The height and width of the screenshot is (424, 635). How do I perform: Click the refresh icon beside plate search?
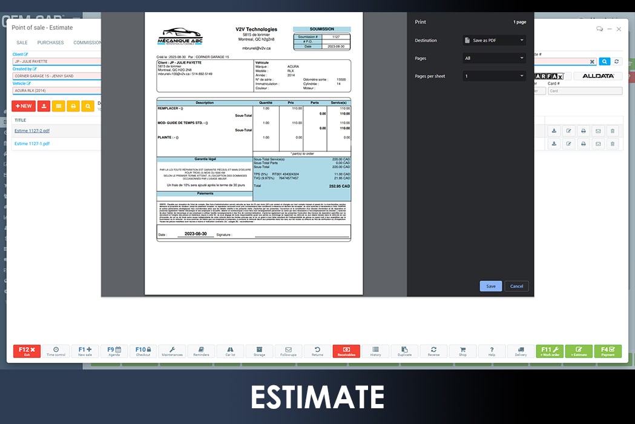tap(617, 61)
